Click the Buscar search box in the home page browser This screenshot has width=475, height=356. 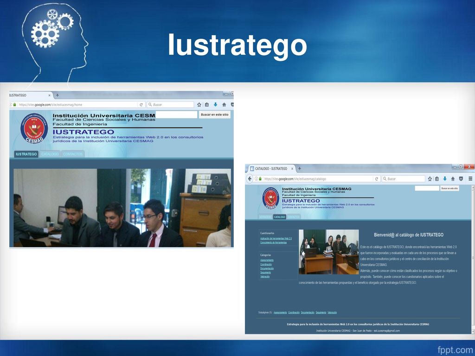170,105
